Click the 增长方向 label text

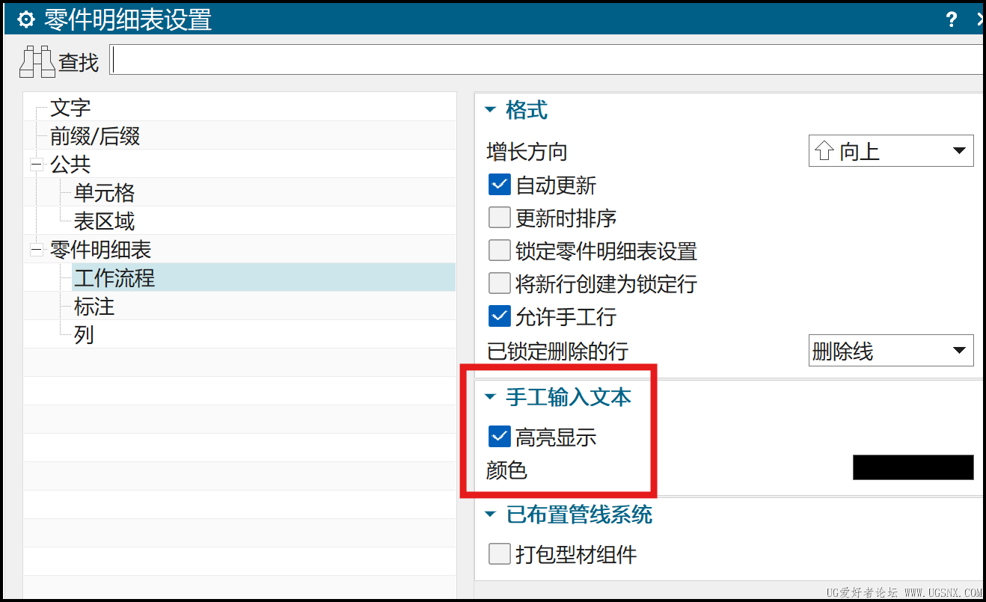coord(527,152)
